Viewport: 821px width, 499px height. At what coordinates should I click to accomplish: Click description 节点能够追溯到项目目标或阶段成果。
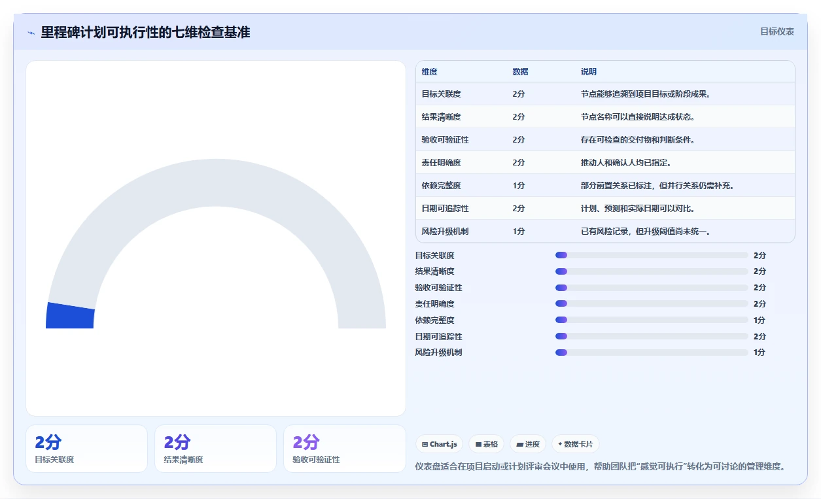click(646, 94)
